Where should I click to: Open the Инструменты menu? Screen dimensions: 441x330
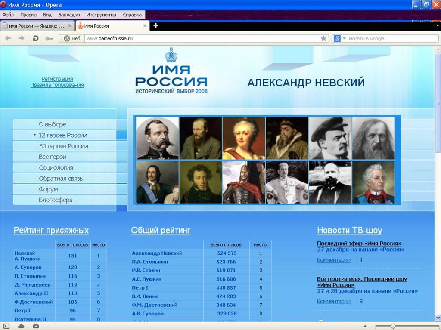(101, 15)
